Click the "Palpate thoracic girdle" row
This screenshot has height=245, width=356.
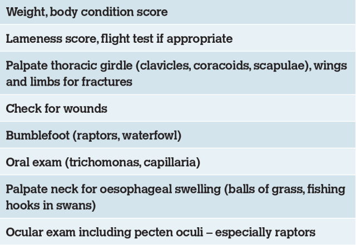178,73
